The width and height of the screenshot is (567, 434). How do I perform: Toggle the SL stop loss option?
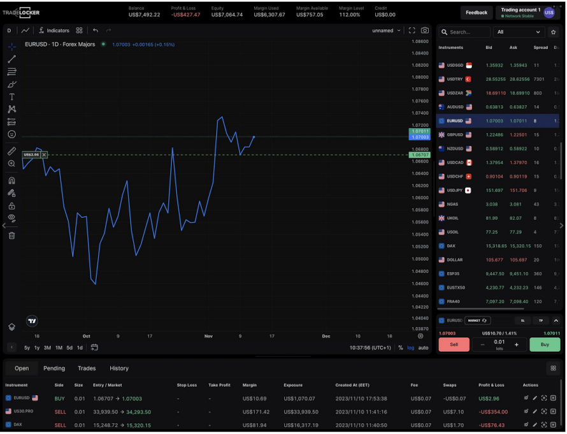522,321
